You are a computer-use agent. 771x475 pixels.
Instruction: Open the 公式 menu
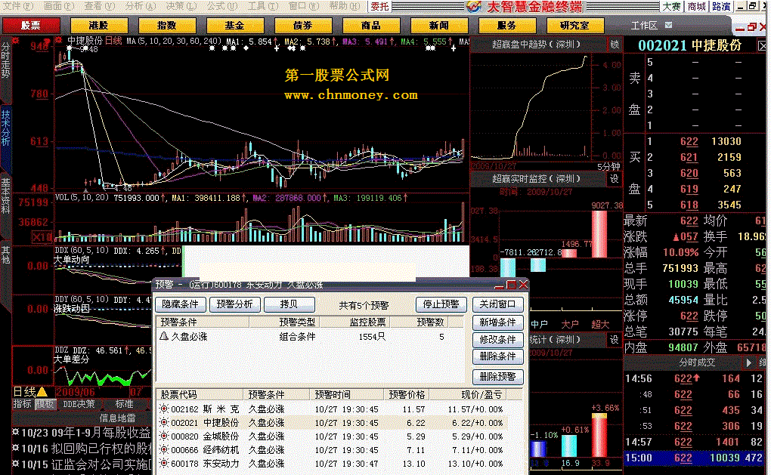pyautogui.click(x=221, y=6)
